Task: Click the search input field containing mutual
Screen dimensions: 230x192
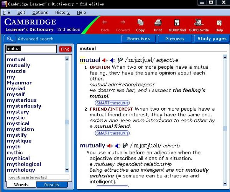Action: click(x=31, y=49)
